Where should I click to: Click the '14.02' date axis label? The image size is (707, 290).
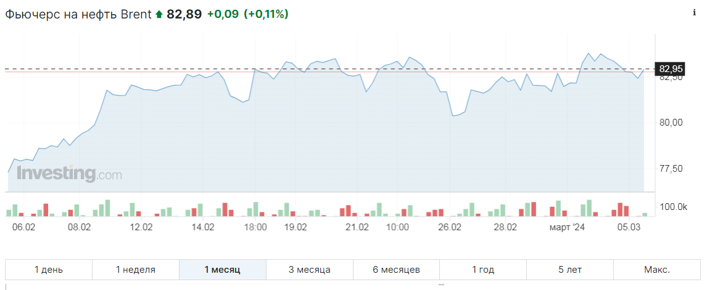203,227
